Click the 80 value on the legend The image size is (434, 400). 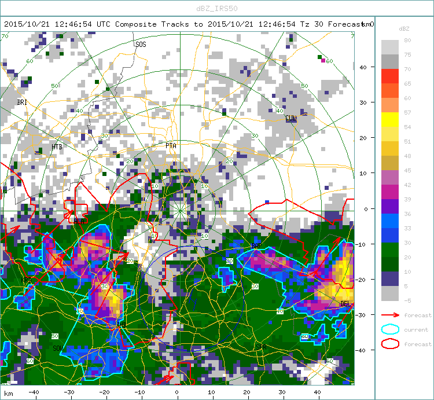(407, 40)
